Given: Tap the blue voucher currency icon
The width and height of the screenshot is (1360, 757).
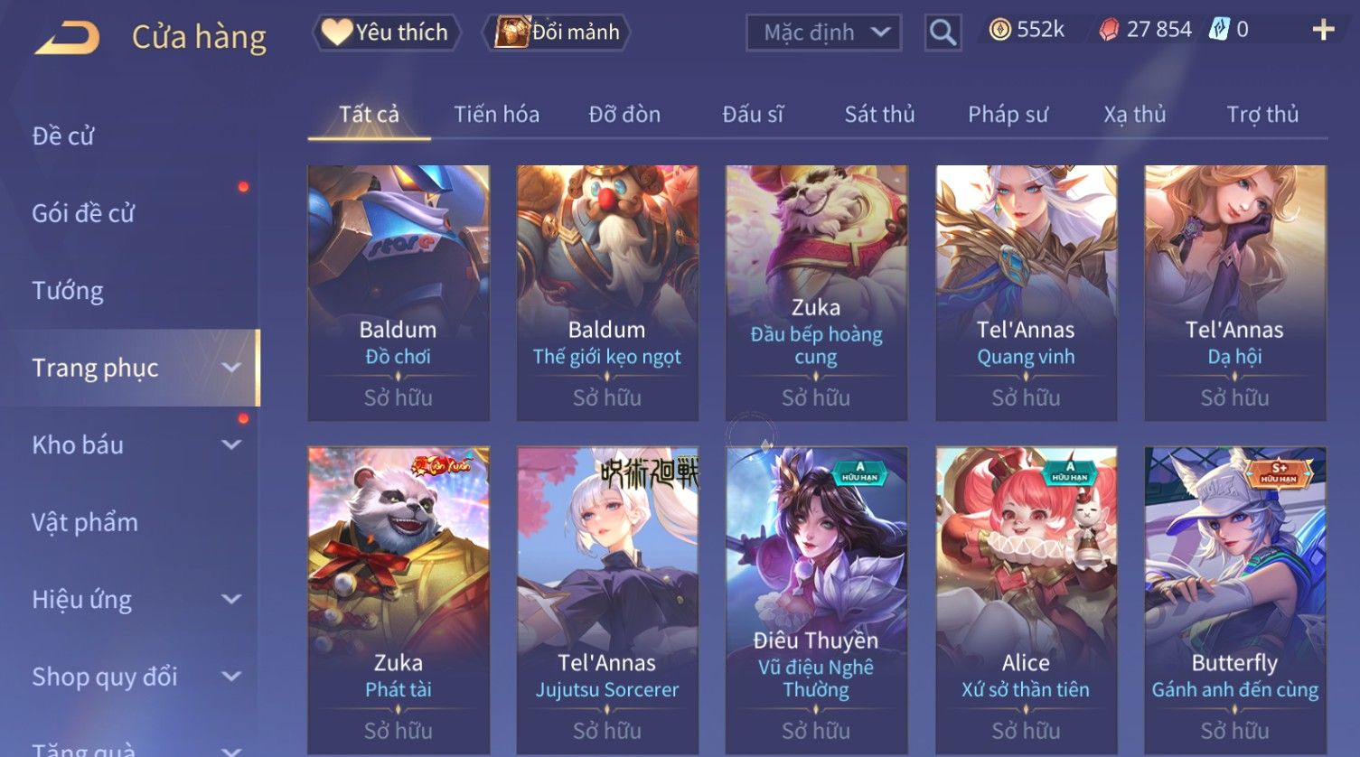Looking at the screenshot, I should coord(1220,30).
